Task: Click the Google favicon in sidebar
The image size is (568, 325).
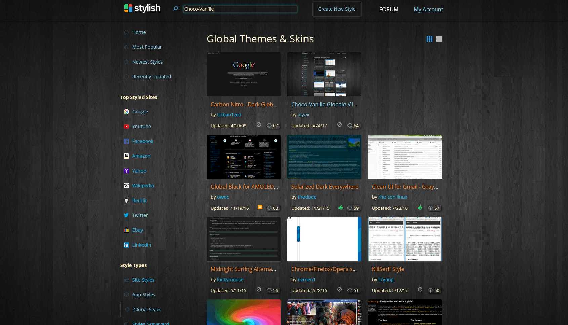Action: pyautogui.click(x=126, y=112)
